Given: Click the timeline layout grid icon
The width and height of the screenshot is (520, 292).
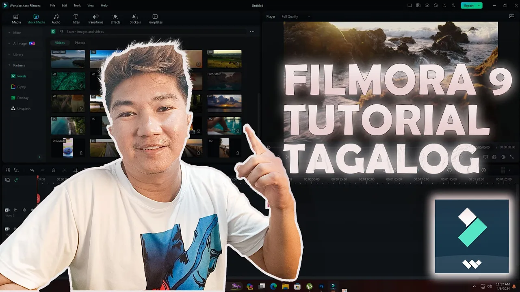Looking at the screenshot, I should click(x=7, y=170).
